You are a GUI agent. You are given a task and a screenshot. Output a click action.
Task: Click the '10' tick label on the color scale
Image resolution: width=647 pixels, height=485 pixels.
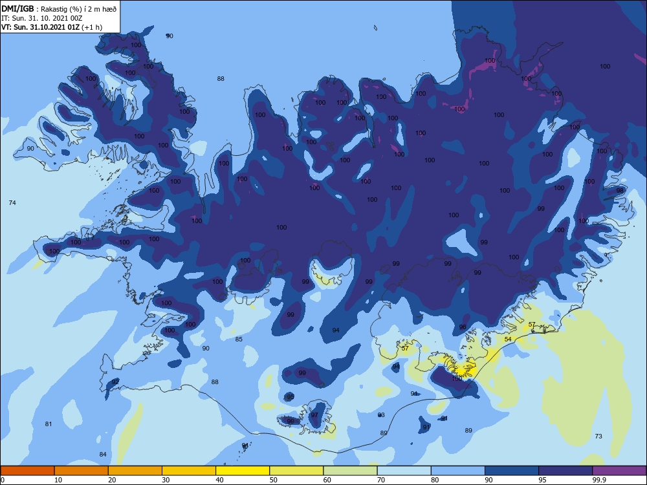click(58, 480)
